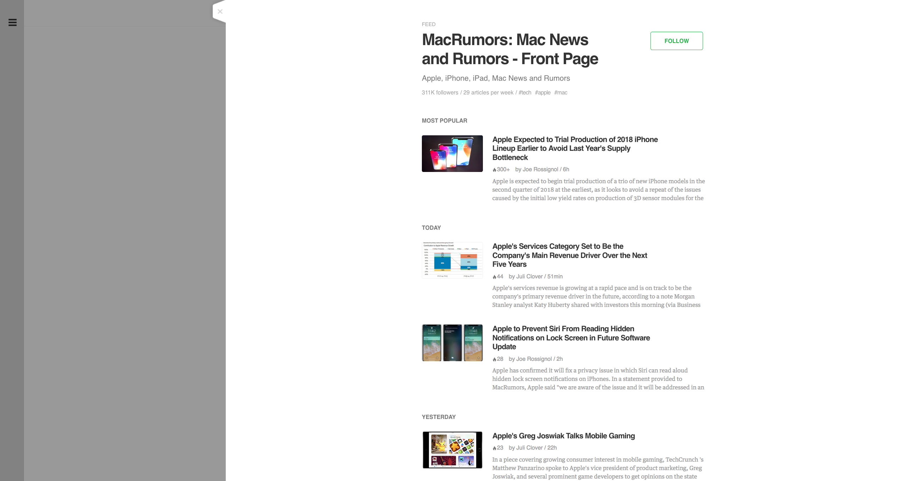This screenshot has width=903, height=481.
Task: Click the 311K followers count text
Action: 440,93
